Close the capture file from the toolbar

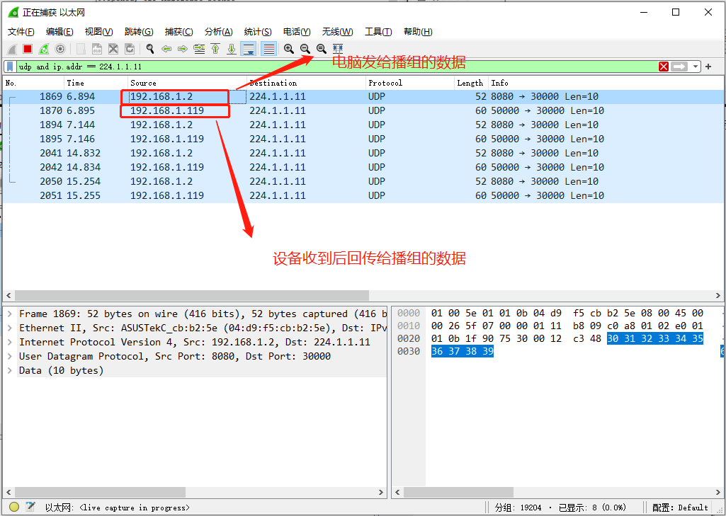point(113,49)
